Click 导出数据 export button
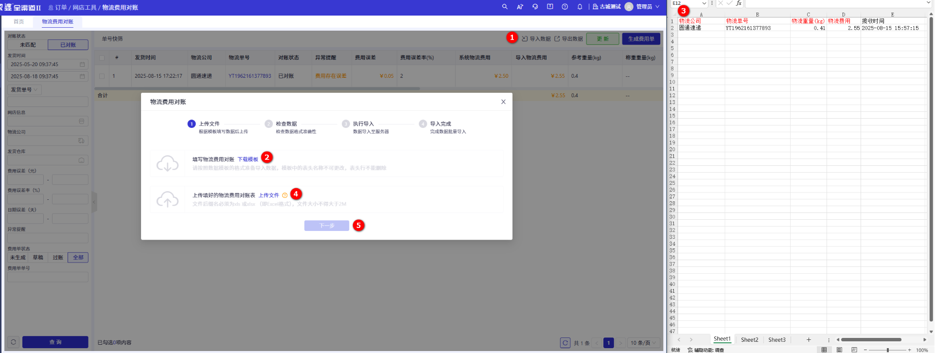Image resolution: width=935 pixels, height=353 pixels. click(568, 39)
